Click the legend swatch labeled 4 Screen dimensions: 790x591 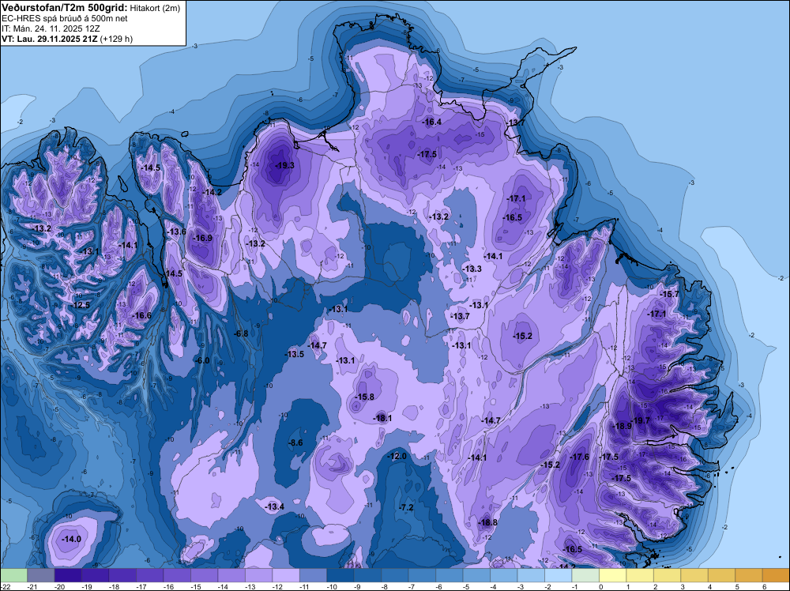[x=721, y=575]
